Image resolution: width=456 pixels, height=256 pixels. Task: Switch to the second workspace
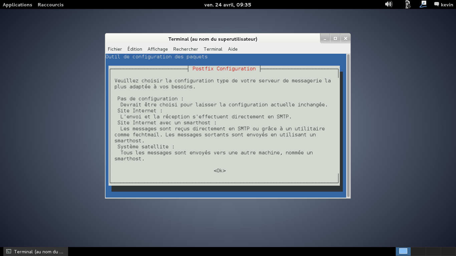tap(418, 251)
